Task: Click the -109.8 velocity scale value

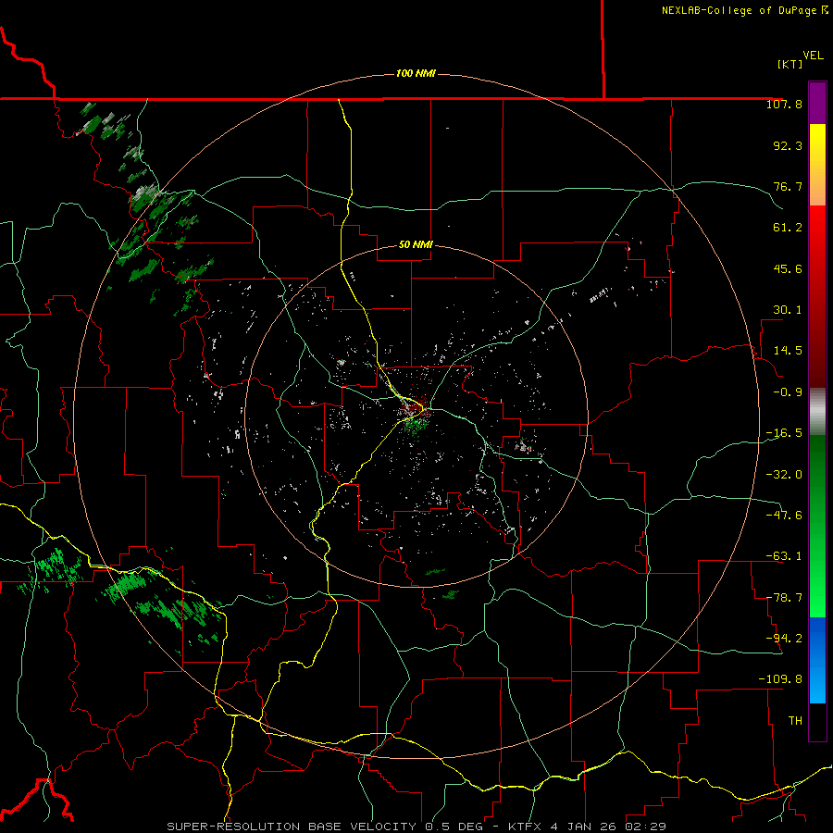Action: [x=780, y=679]
